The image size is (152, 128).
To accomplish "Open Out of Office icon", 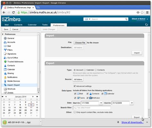I will point(5,58).
